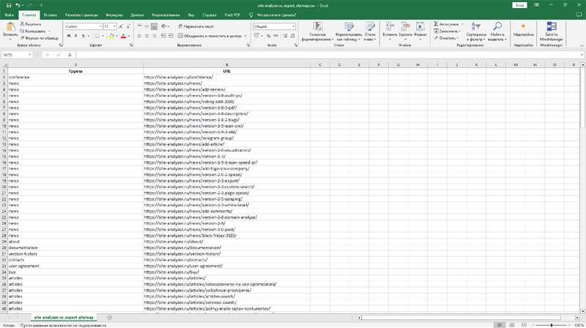Toggle center horizontal alignment

tap(146, 36)
